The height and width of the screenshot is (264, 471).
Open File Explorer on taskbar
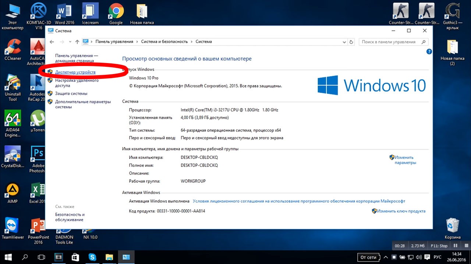pyautogui.click(x=109, y=257)
